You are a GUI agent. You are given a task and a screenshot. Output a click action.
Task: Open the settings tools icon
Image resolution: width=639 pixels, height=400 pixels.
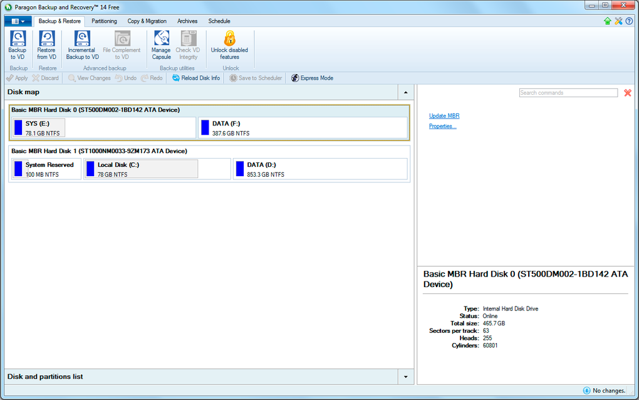point(618,21)
